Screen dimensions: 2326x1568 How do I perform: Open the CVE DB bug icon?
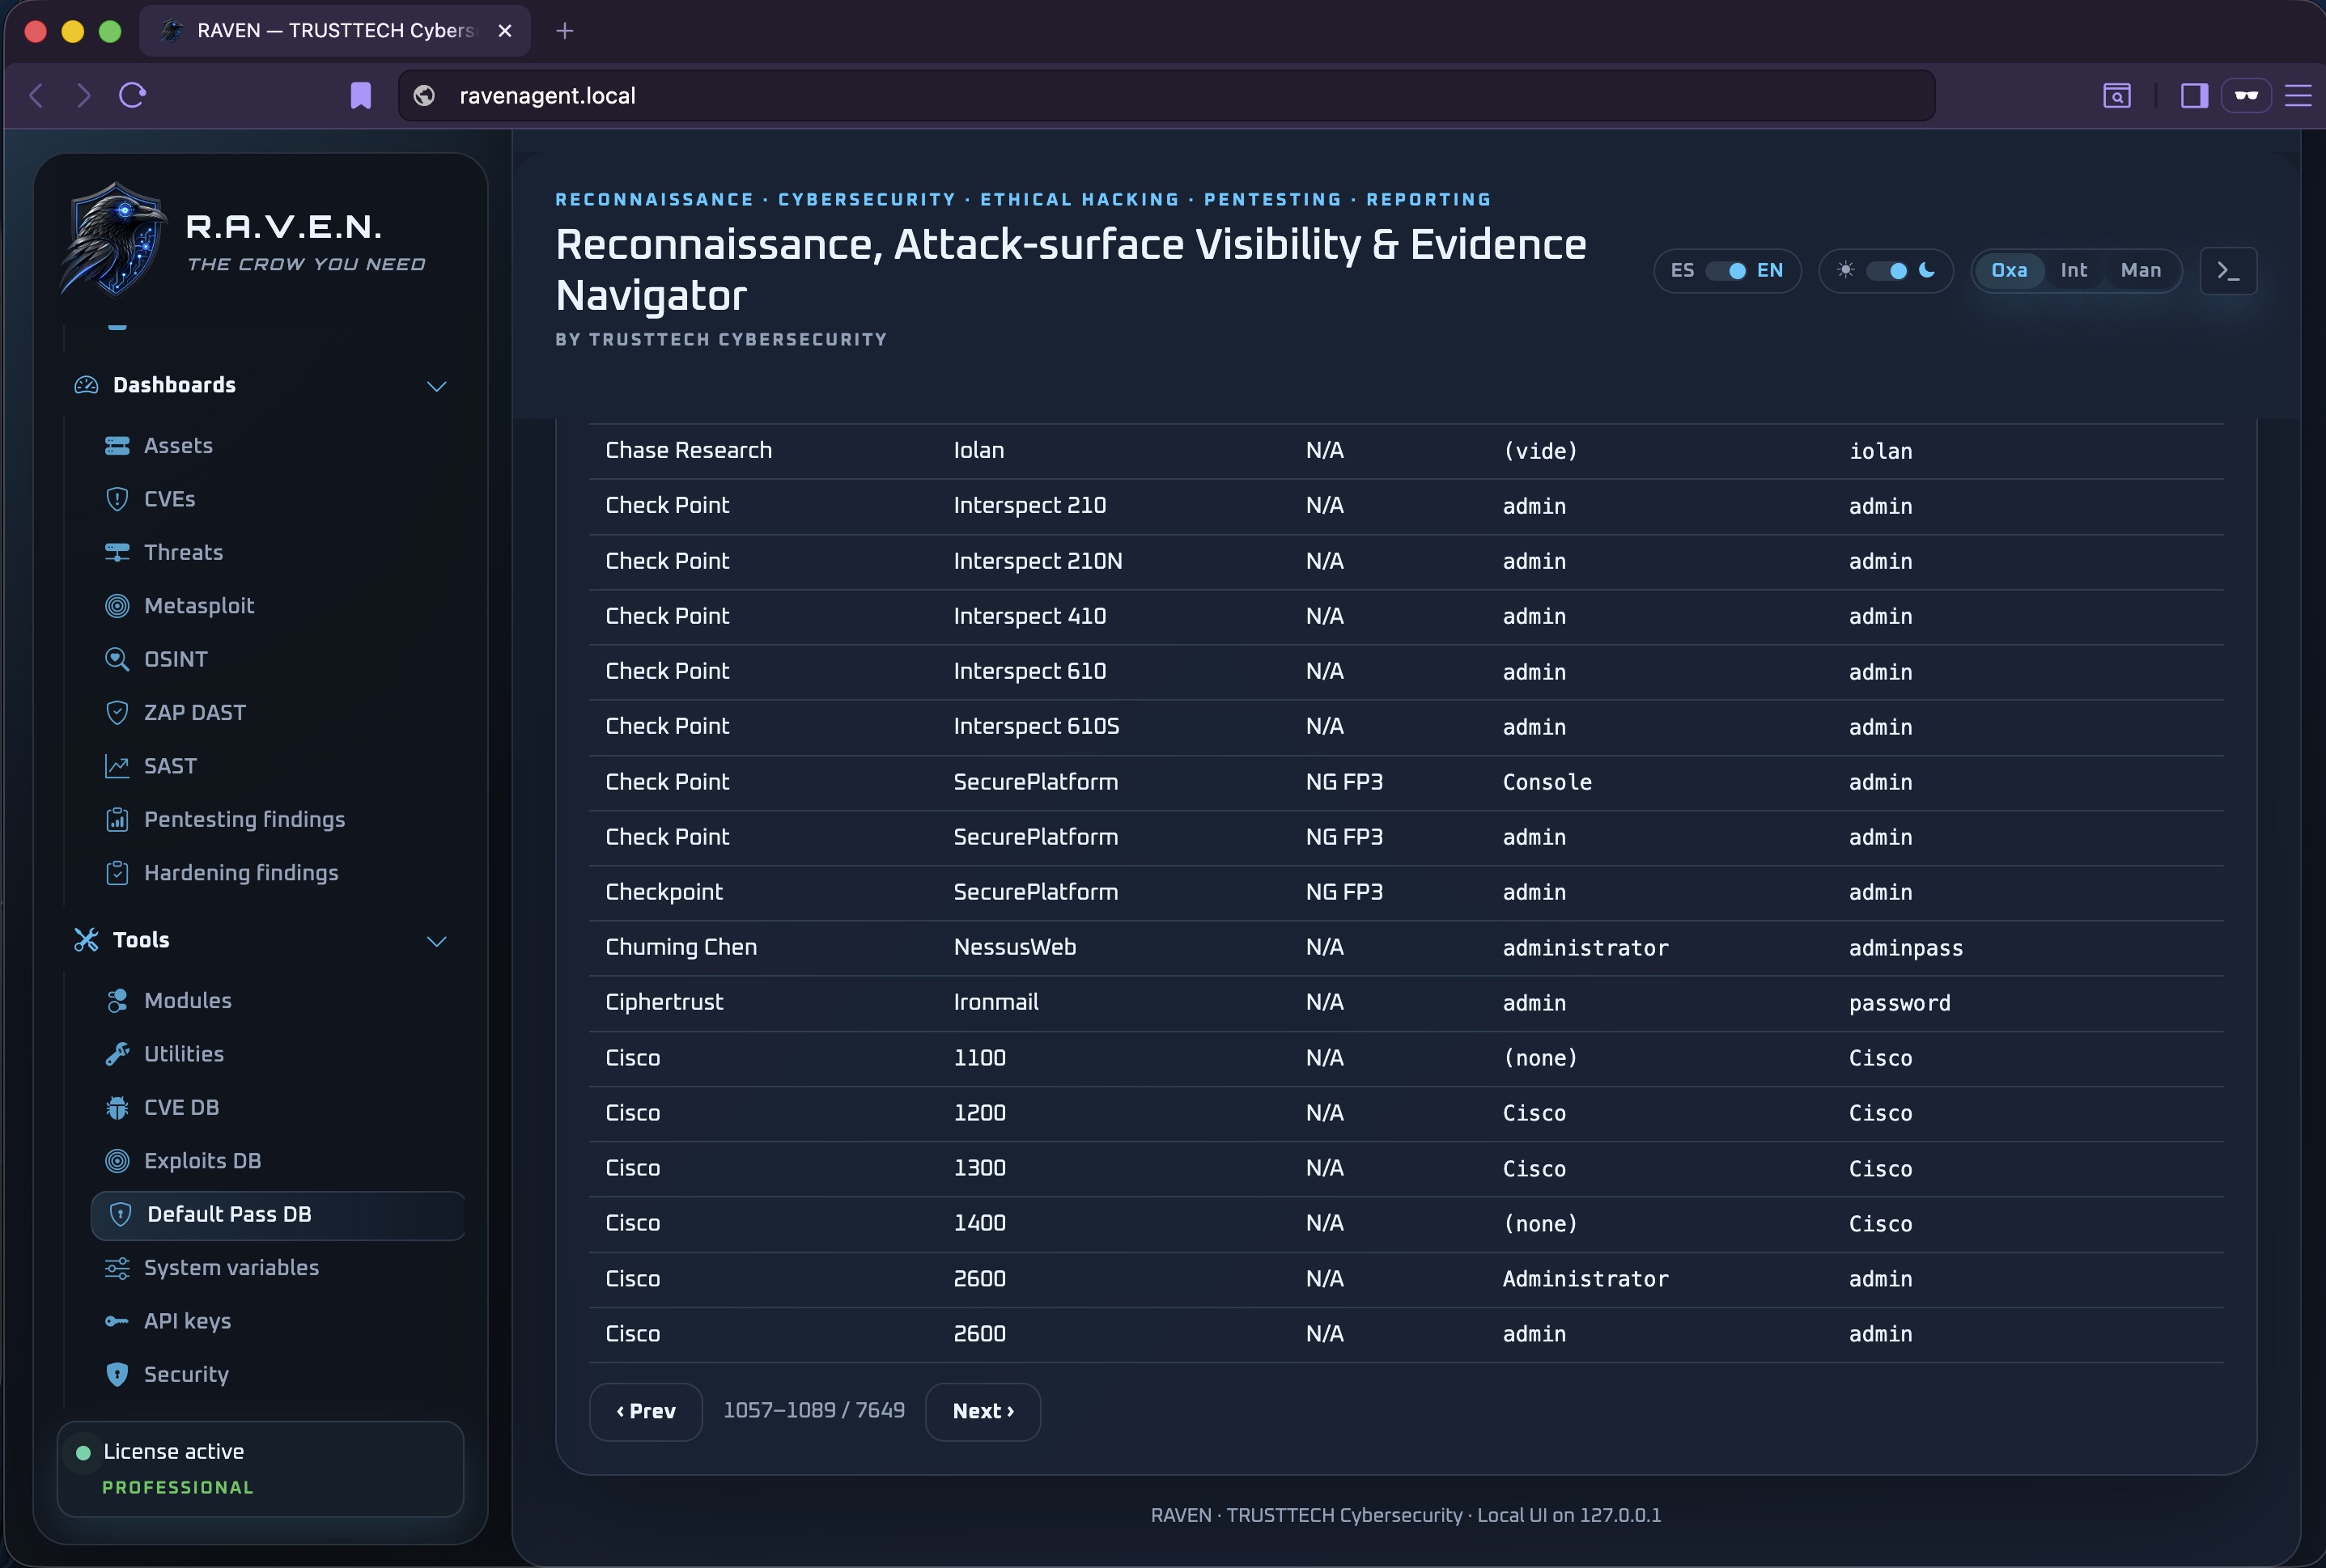[x=117, y=1107]
